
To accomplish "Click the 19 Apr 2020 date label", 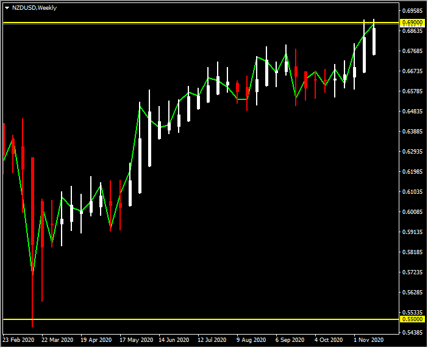I will (96, 339).
